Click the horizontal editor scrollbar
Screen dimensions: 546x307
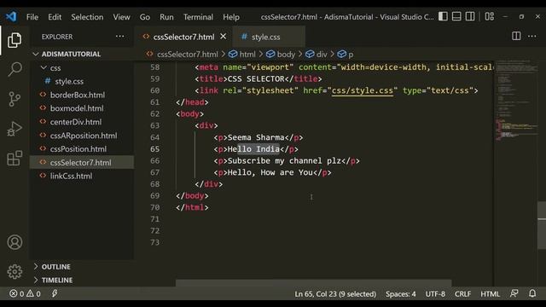313,282
